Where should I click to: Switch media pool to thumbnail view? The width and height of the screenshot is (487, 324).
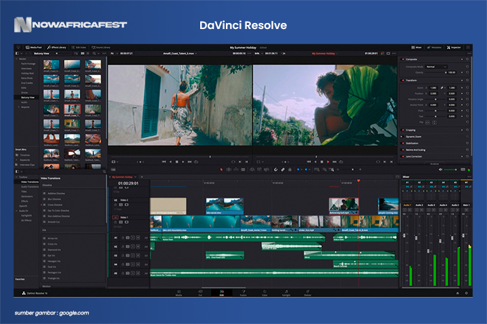tap(83, 53)
